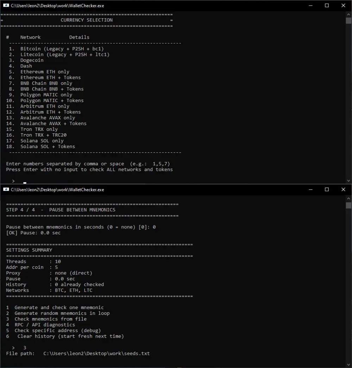The height and width of the screenshot is (368, 352).
Task: Minimize the top WalletChecker window
Action: coord(310,6)
